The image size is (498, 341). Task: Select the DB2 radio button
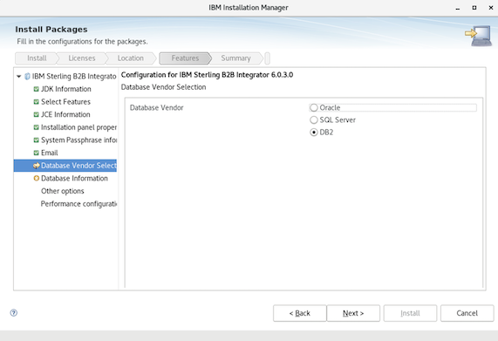click(x=314, y=133)
